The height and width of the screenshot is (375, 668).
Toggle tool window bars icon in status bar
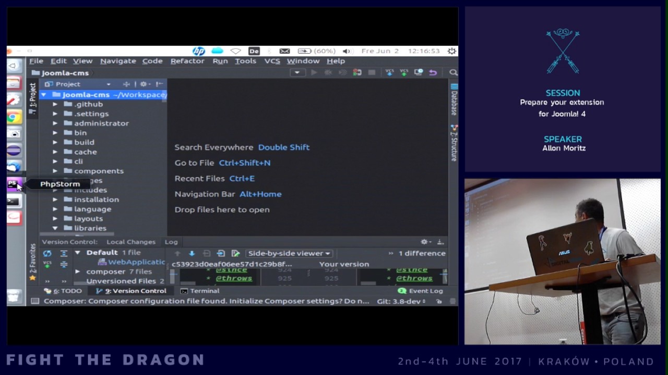35,301
